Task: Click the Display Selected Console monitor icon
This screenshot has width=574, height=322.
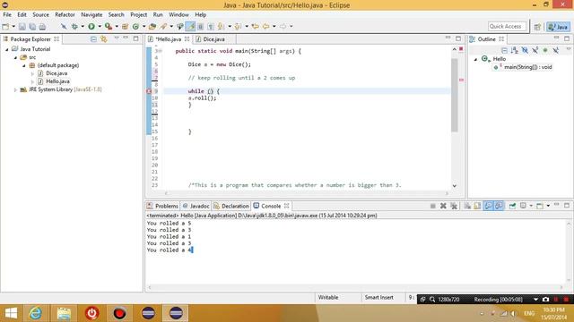Action: point(523,206)
